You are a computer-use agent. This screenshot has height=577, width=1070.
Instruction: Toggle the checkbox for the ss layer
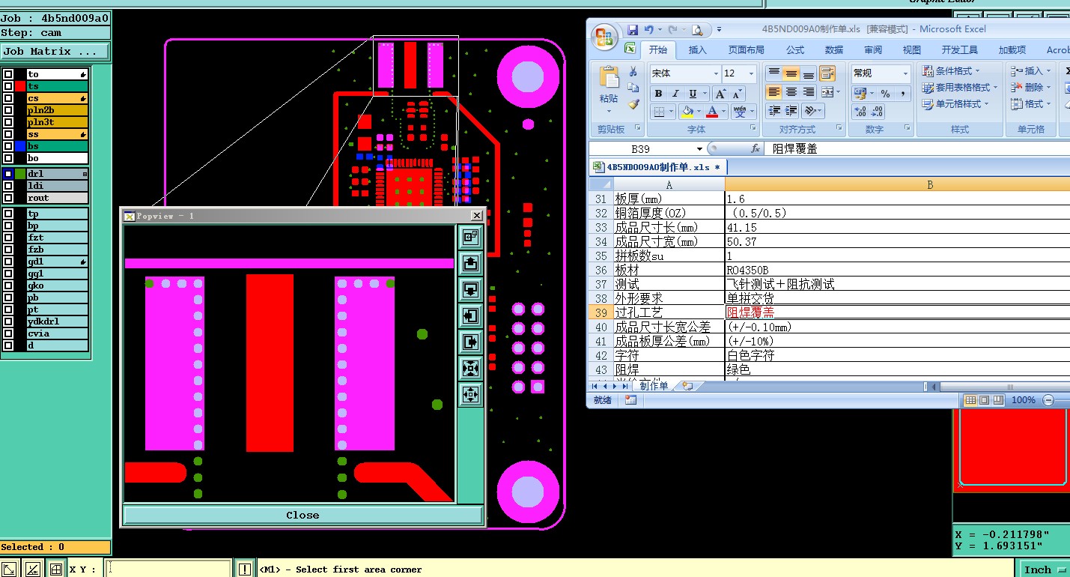(x=7, y=134)
